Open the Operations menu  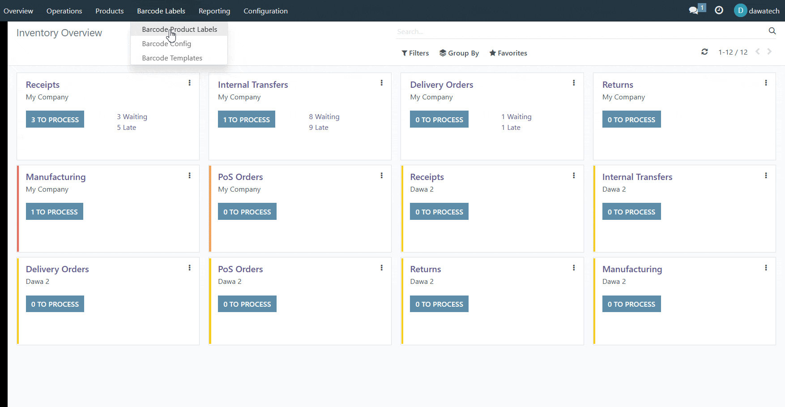[64, 11]
